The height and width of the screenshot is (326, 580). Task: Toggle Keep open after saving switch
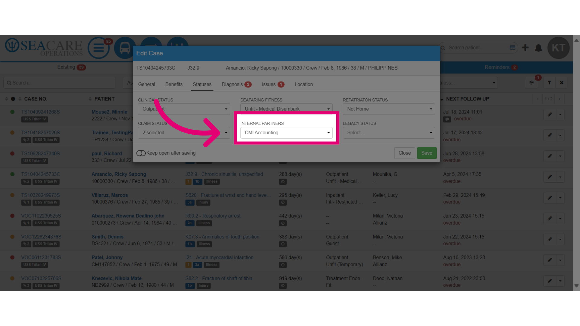point(141,153)
